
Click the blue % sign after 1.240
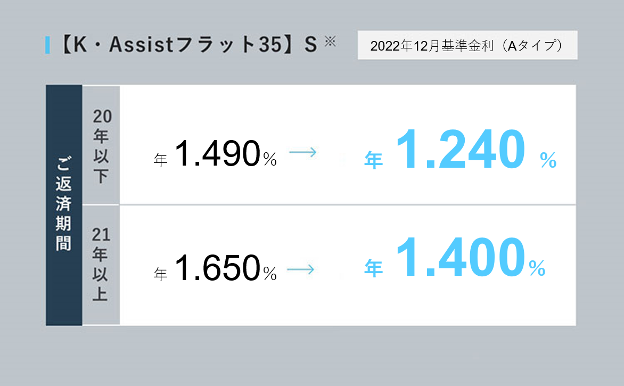click(x=548, y=160)
